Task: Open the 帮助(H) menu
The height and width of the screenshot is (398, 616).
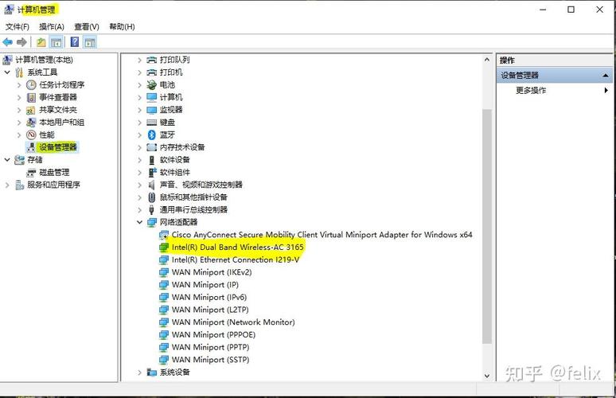Action: 122,27
